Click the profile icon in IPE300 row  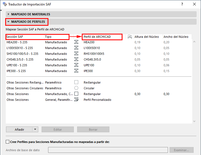(x=76, y=71)
